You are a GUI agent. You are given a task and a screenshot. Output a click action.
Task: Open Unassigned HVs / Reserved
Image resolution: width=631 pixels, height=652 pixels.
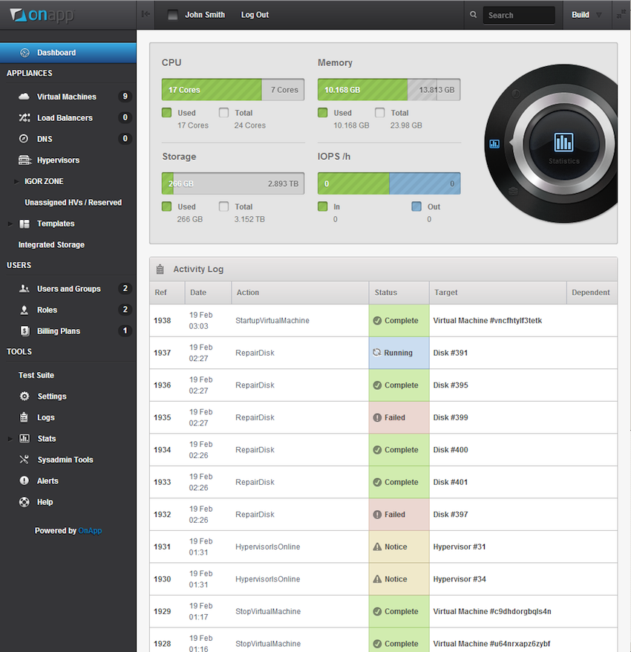(73, 203)
